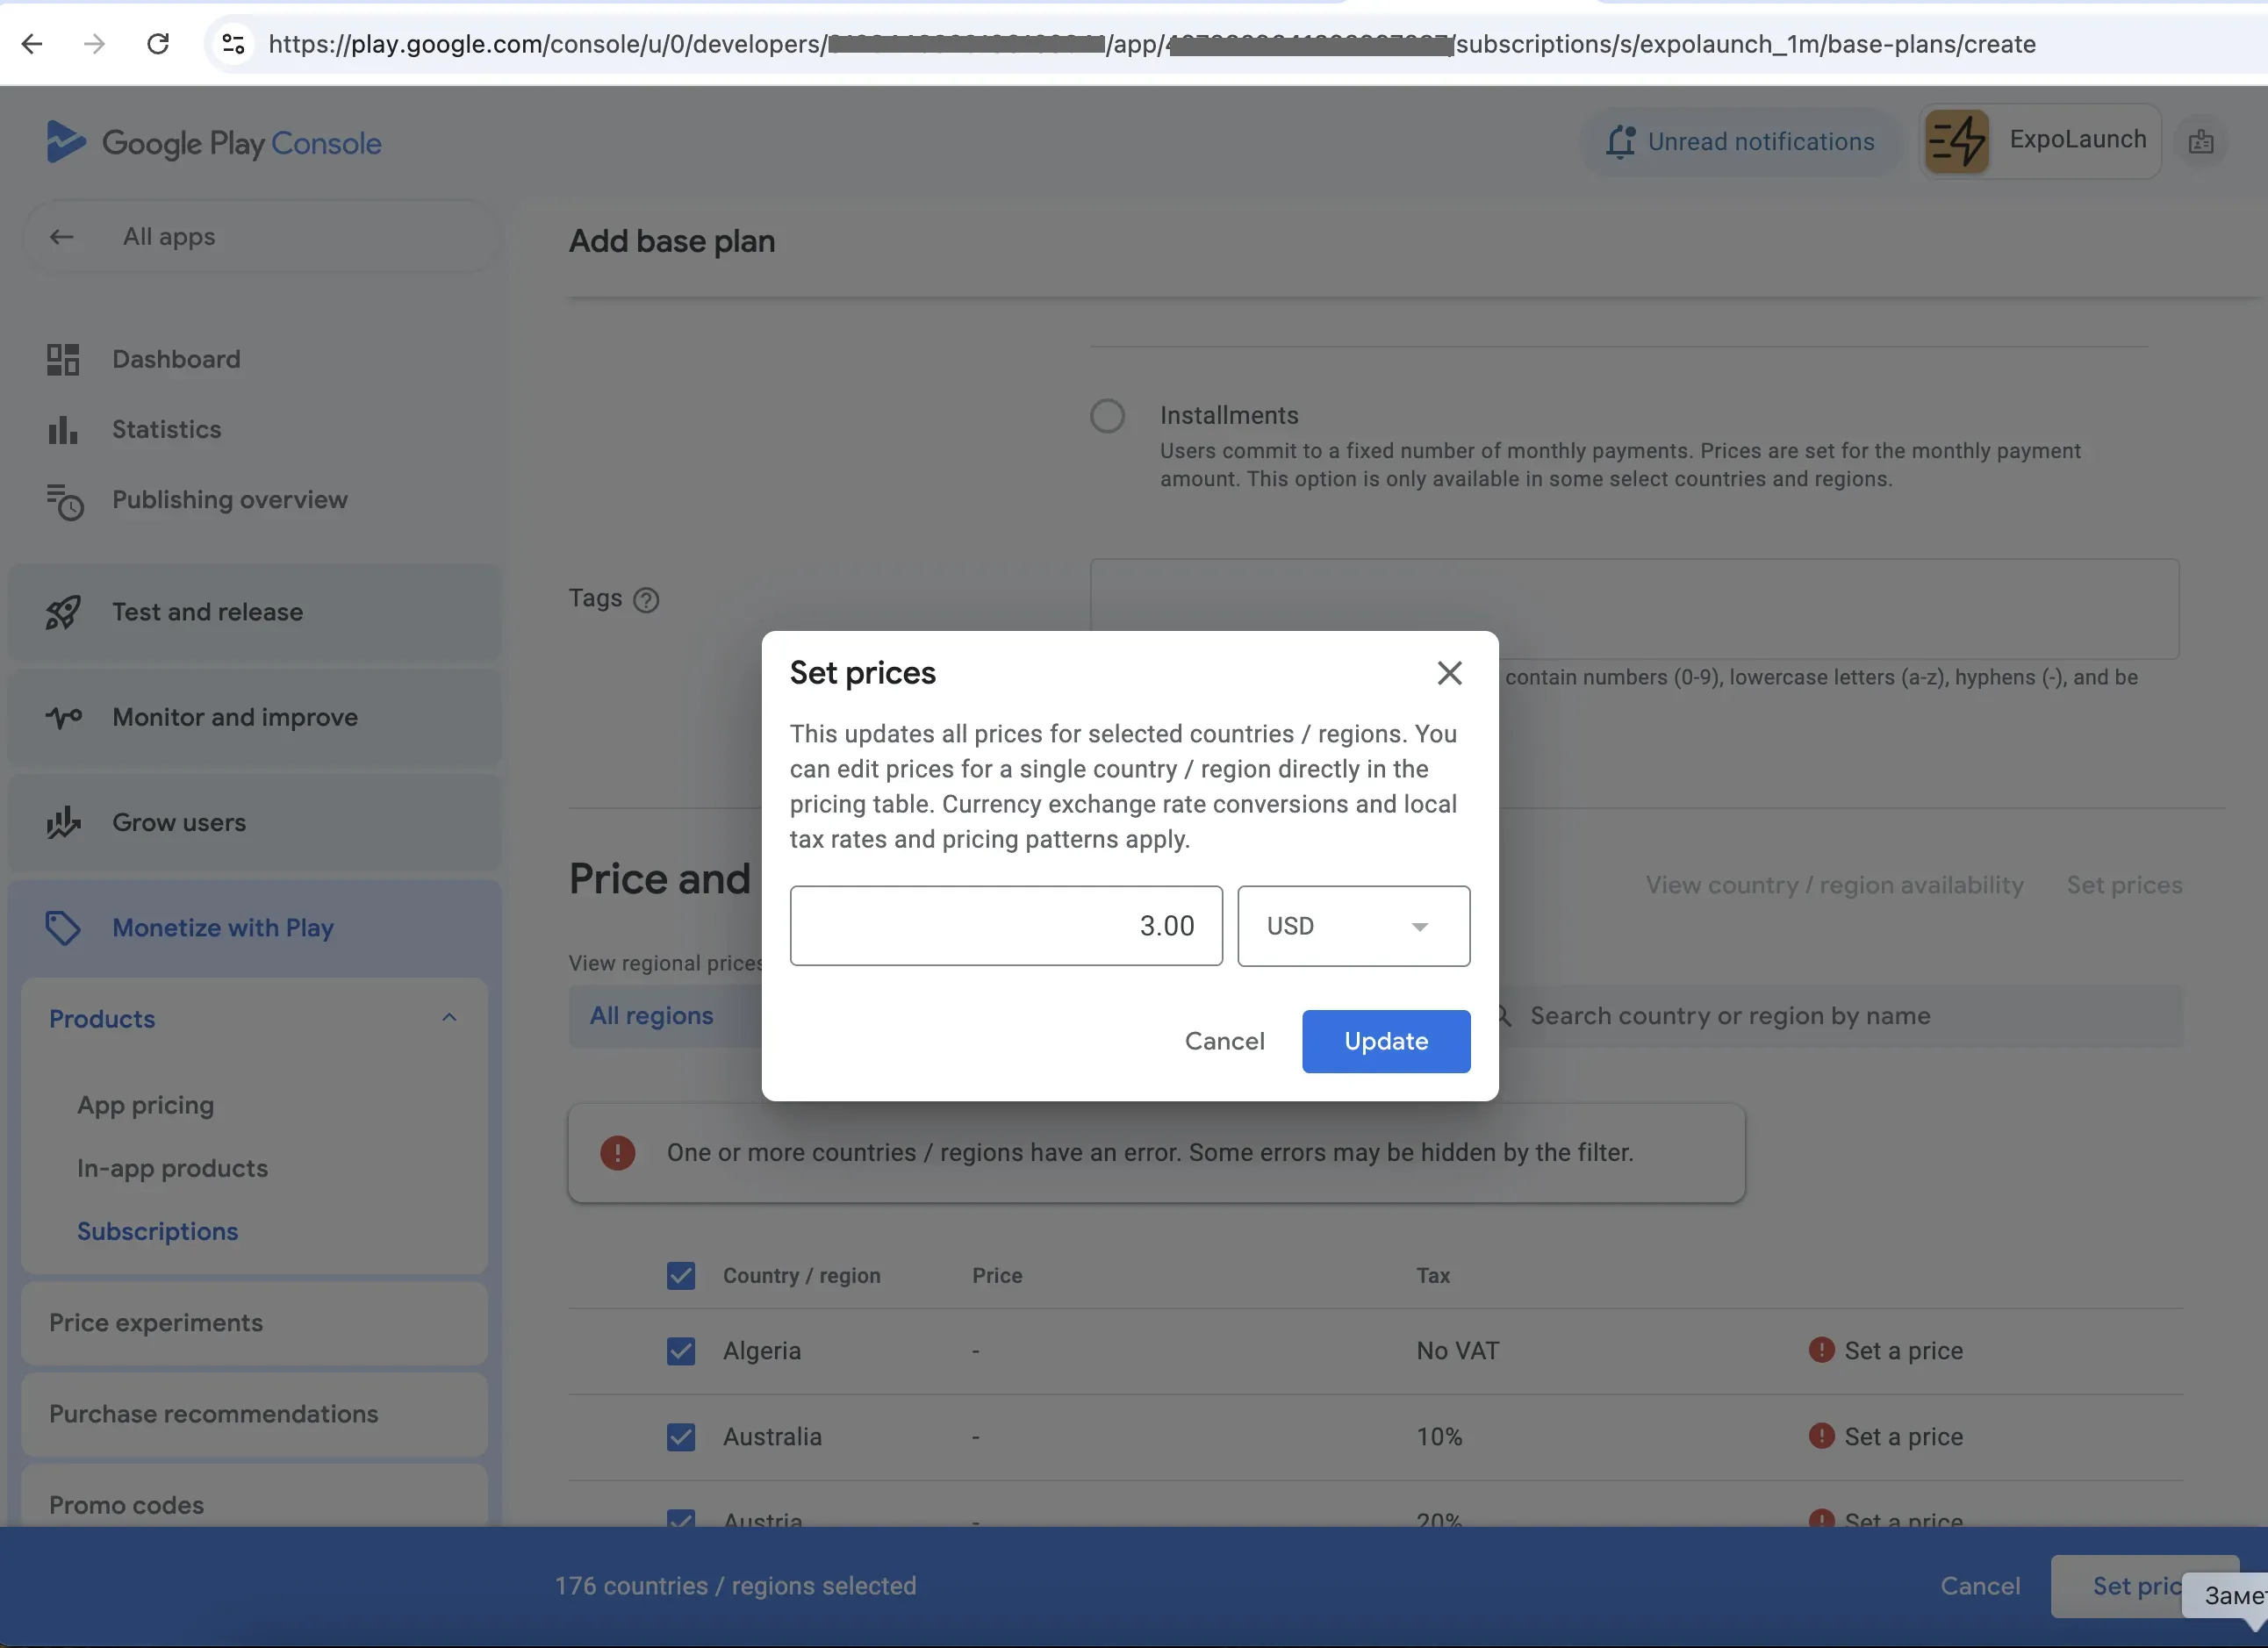The image size is (2268, 1648).
Task: Open App pricing in sidebar
Action: (146, 1105)
